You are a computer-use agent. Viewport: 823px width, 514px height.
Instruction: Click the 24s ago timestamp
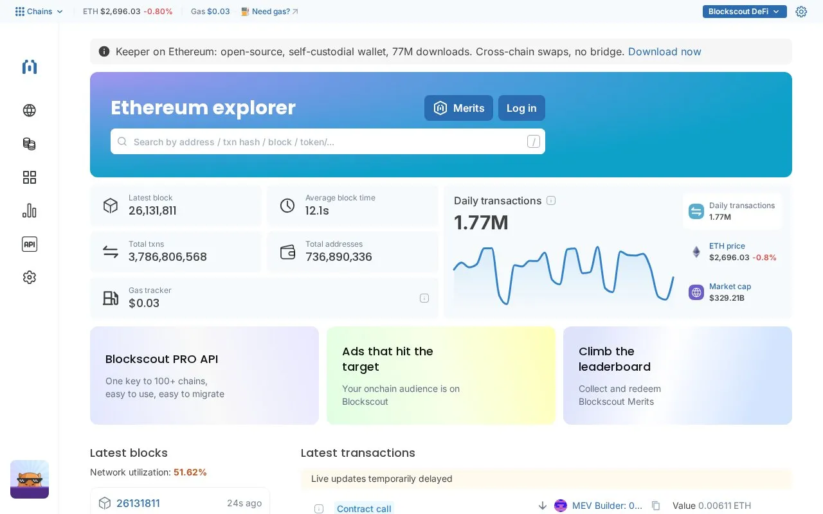point(244,503)
